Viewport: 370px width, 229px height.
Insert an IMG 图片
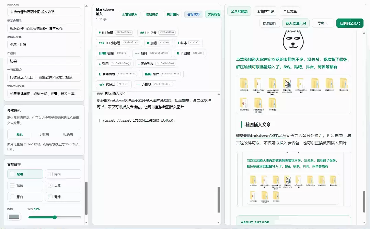[x=163, y=74]
